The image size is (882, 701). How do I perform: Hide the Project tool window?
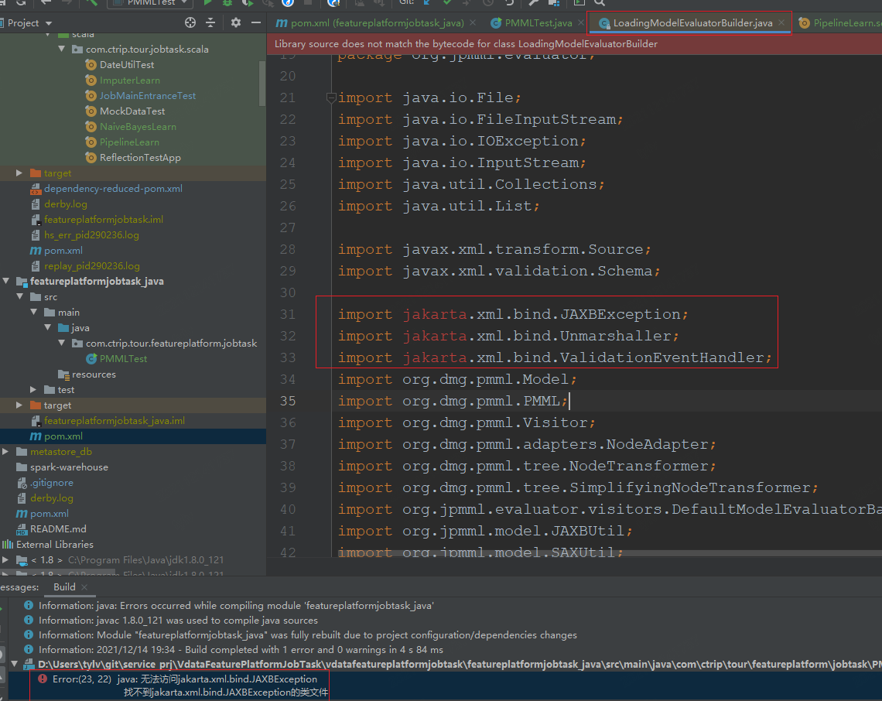256,22
